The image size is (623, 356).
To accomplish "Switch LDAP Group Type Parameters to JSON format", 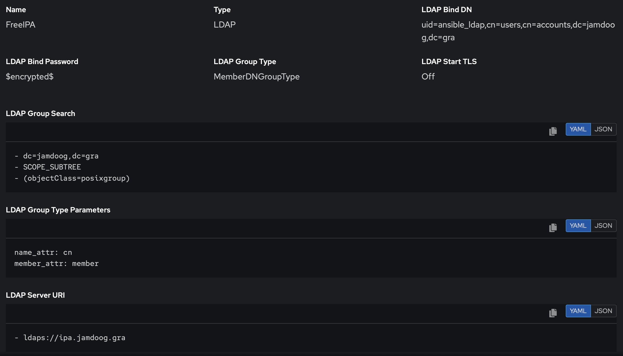I will 603,225.
